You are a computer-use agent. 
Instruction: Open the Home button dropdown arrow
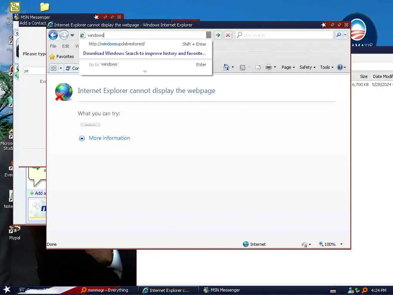[233, 67]
